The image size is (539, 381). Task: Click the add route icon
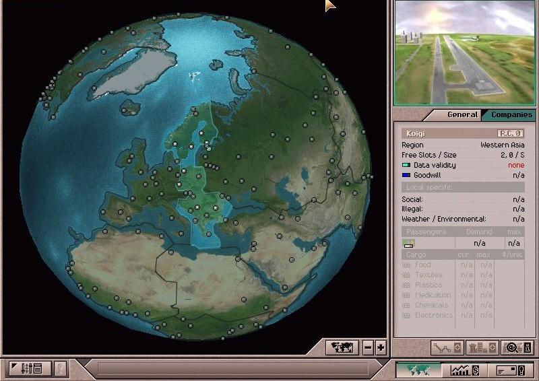tap(447, 347)
